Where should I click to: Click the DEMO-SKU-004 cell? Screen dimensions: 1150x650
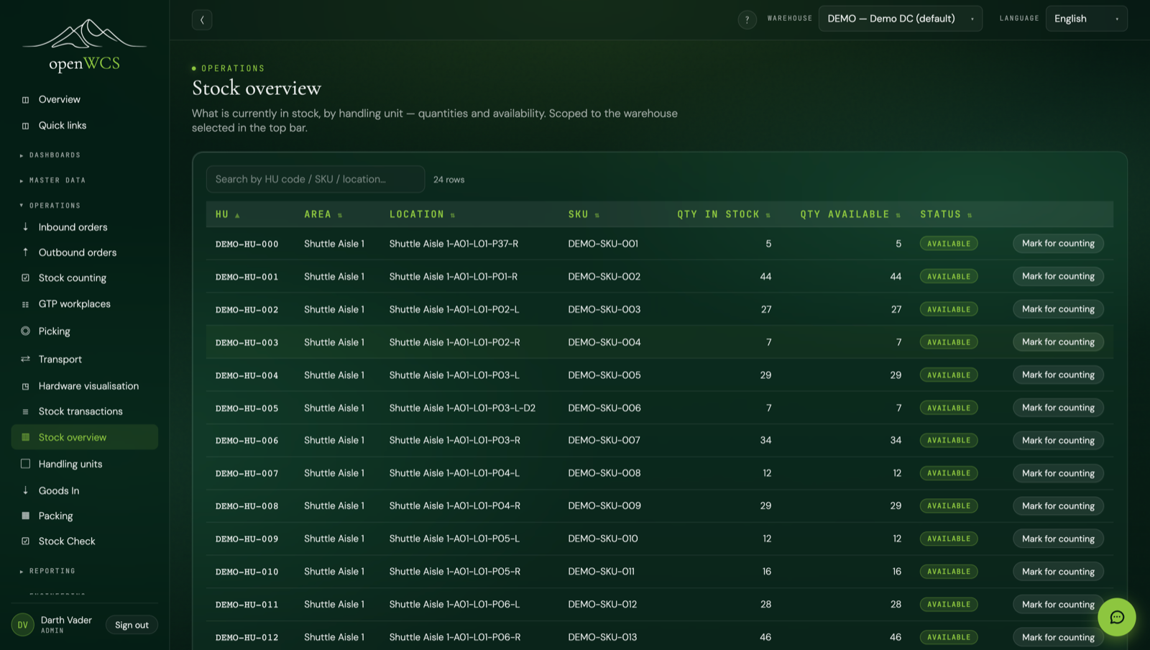[604, 342]
